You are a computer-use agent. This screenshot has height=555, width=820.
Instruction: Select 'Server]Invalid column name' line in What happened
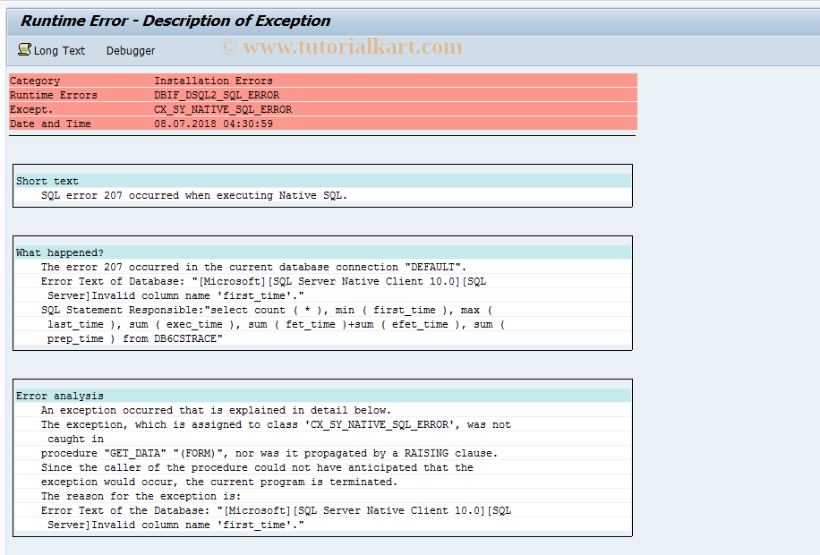[x=175, y=295]
